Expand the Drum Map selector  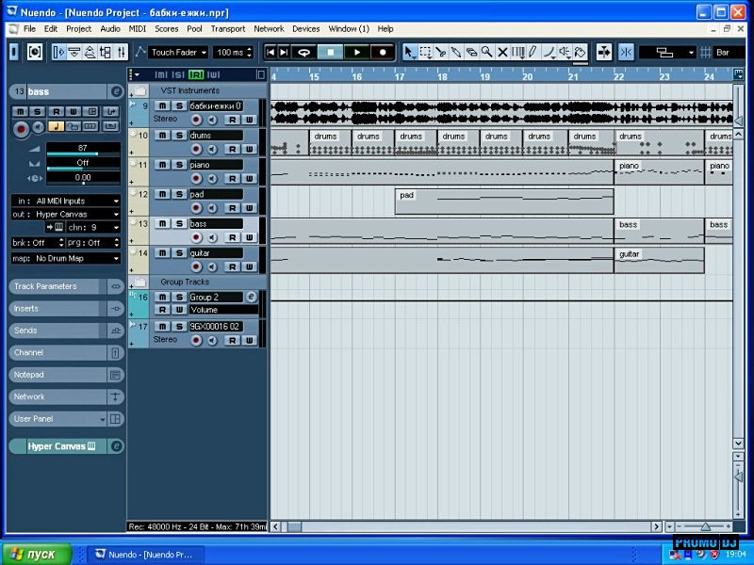coord(66,258)
